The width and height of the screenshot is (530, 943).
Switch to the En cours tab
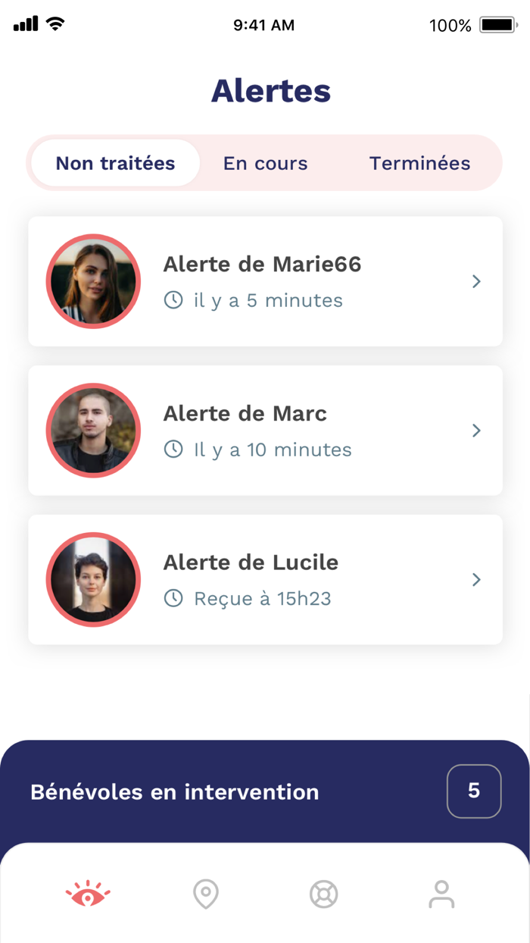click(266, 163)
